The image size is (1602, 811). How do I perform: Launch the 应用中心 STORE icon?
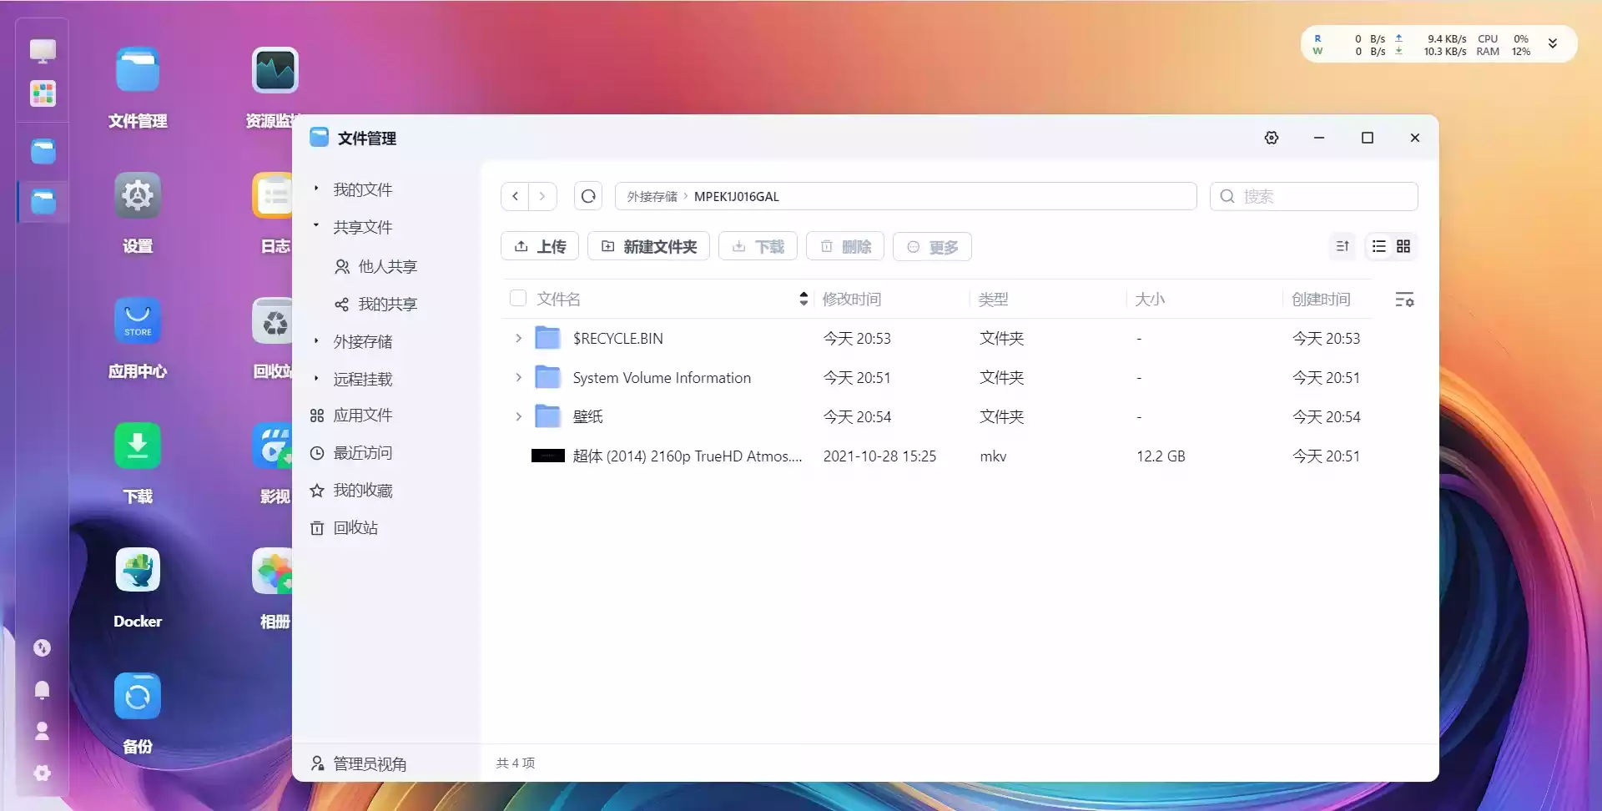click(x=138, y=322)
